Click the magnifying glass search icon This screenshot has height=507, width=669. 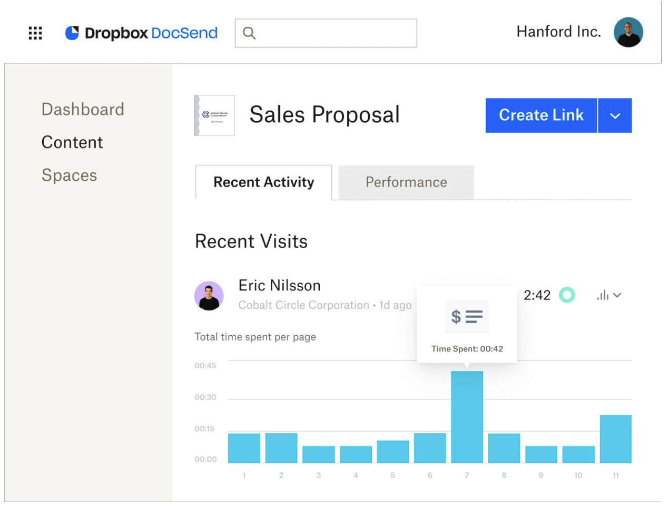249,33
